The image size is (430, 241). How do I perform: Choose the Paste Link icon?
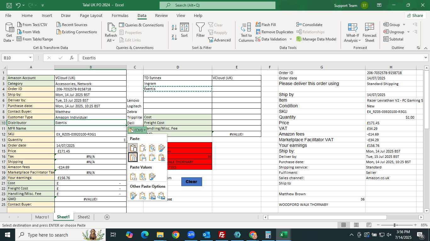(143, 196)
